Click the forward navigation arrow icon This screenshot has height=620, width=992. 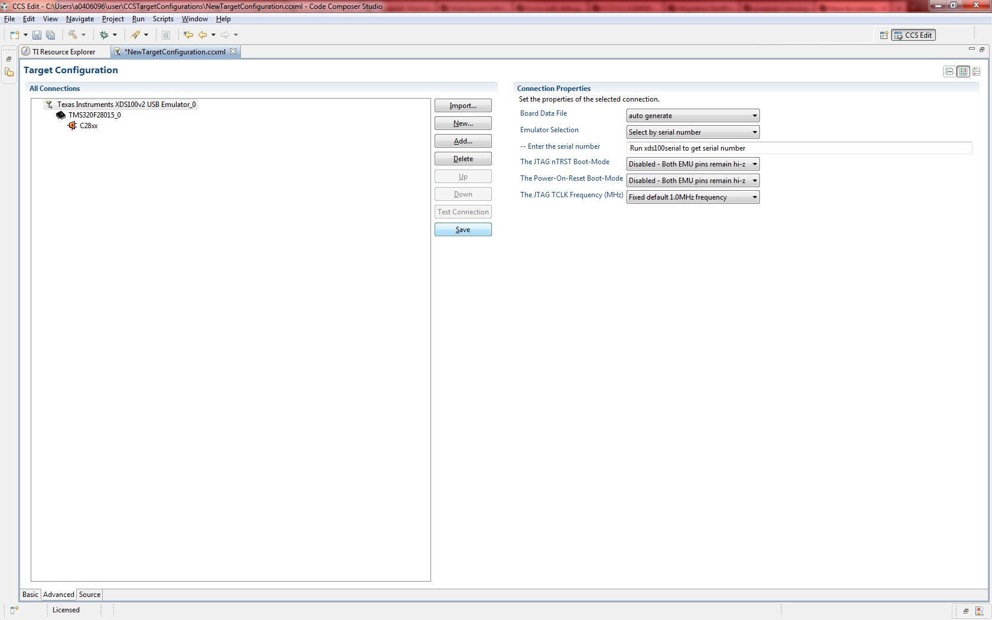[225, 35]
